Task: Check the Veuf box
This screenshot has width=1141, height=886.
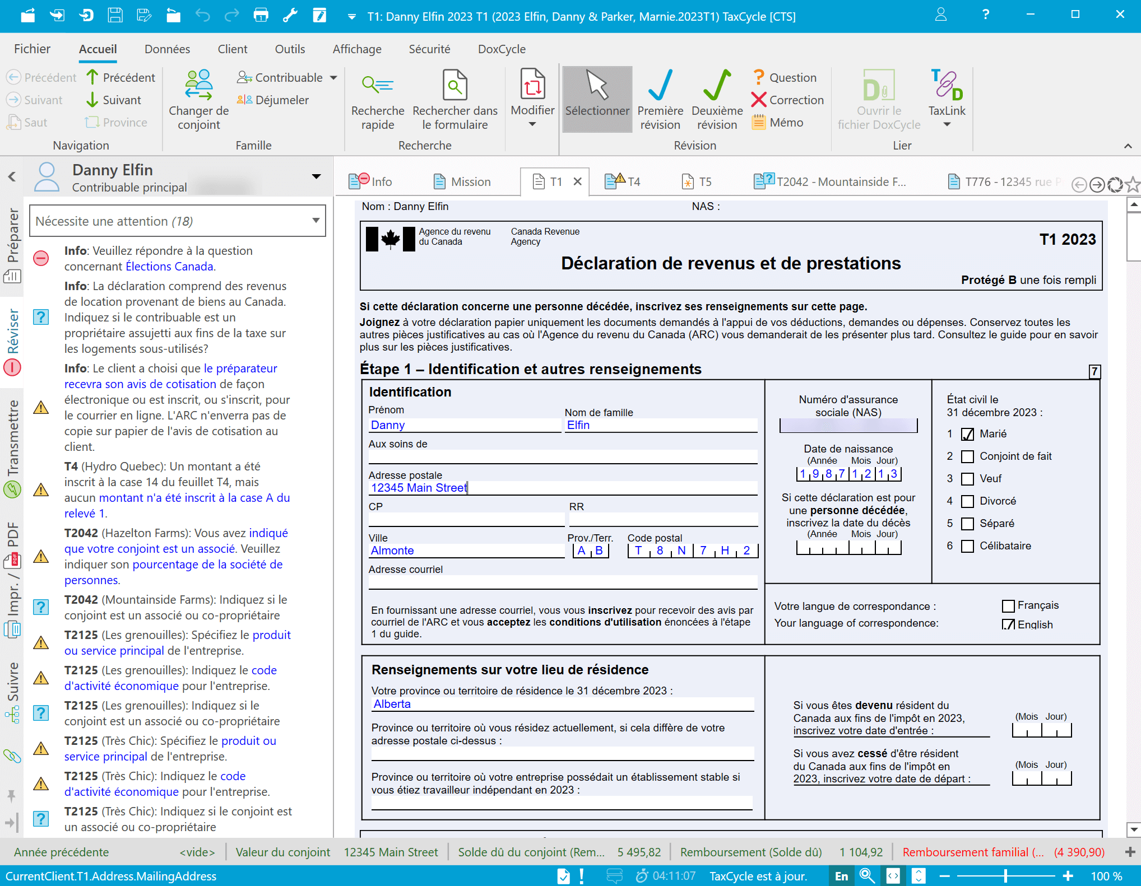Action: coord(967,479)
